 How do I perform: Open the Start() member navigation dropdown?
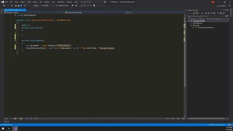[155, 13]
